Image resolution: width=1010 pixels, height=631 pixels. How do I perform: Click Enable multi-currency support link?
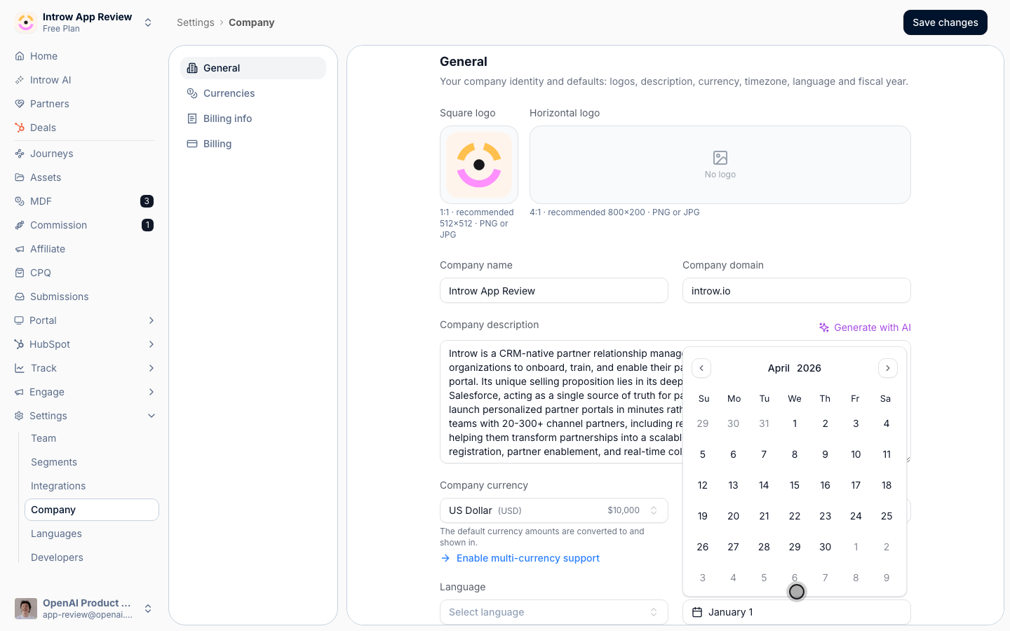click(x=520, y=558)
